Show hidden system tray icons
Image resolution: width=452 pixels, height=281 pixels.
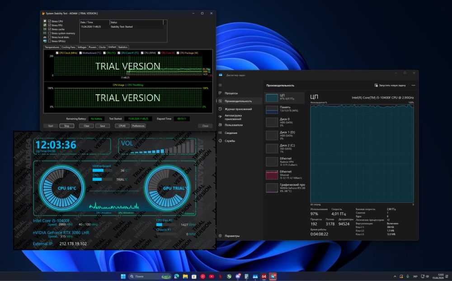coord(395,276)
